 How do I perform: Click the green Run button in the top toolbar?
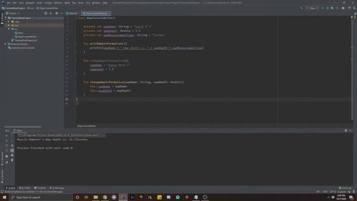point(322,8)
